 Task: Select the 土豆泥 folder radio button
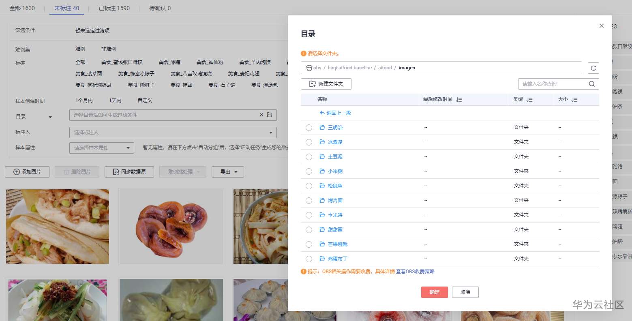point(309,157)
